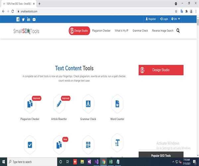Open the Twitter icon in the blue bar

point(23,20)
